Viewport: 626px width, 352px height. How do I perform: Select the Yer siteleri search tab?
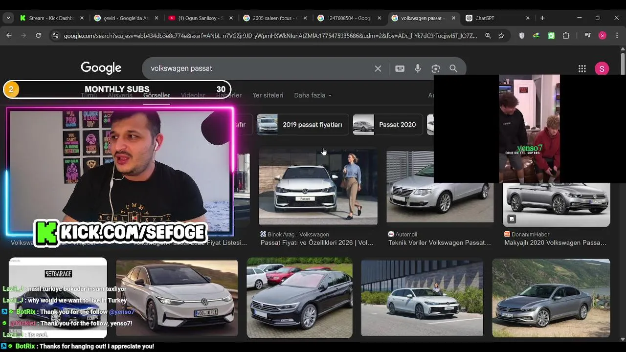pyautogui.click(x=268, y=95)
